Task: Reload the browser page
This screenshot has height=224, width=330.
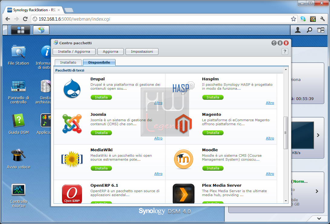Action: (x=25, y=19)
